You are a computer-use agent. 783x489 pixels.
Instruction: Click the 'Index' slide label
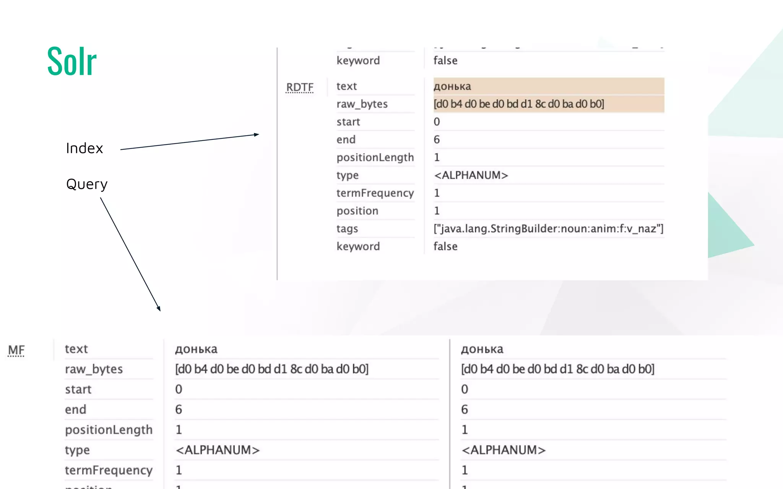click(x=84, y=148)
